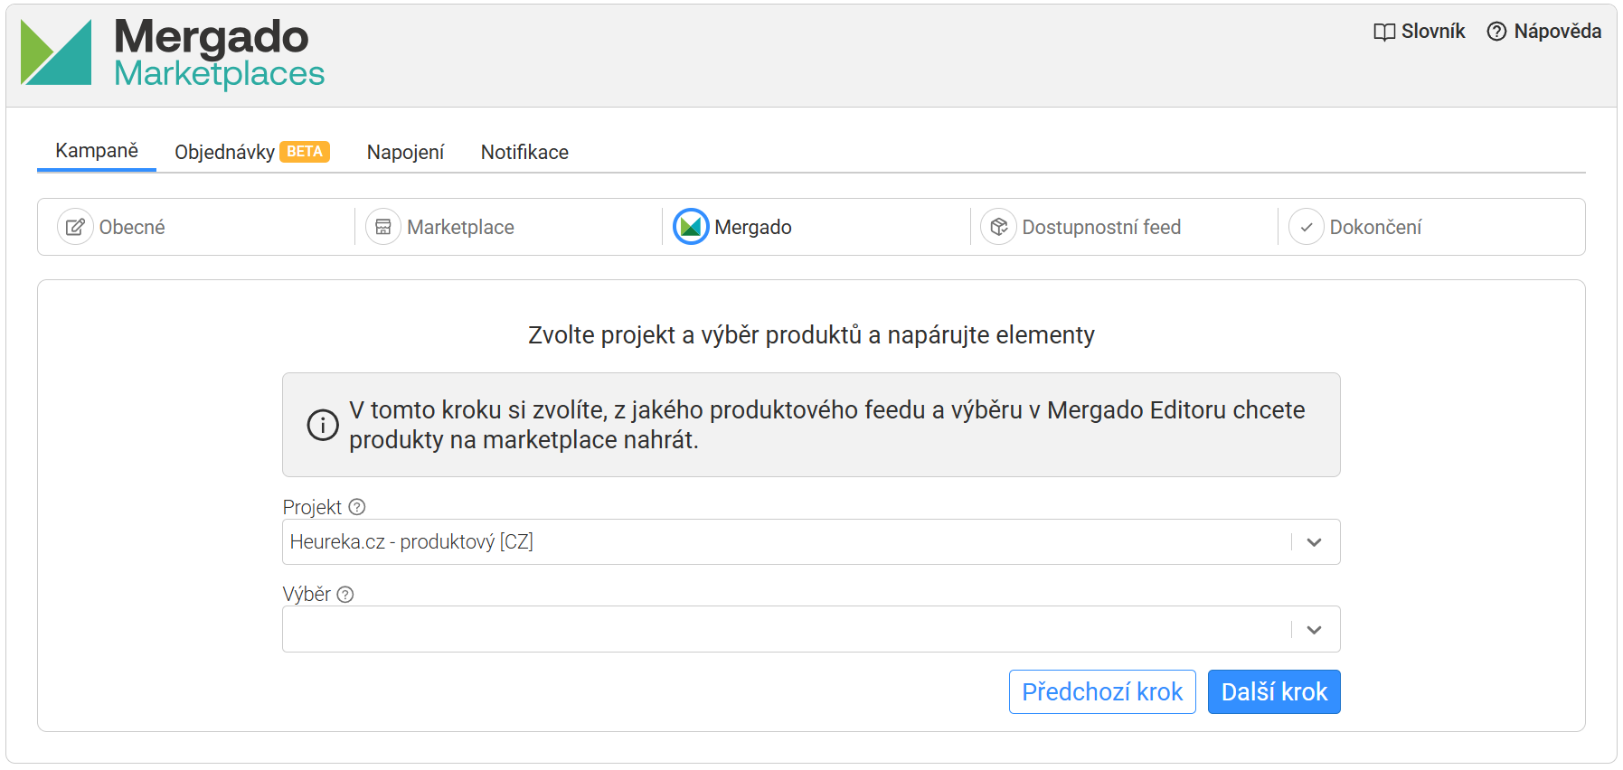Open the Slovník book icon
The height and width of the screenshot is (770, 1623).
pyautogui.click(x=1384, y=32)
